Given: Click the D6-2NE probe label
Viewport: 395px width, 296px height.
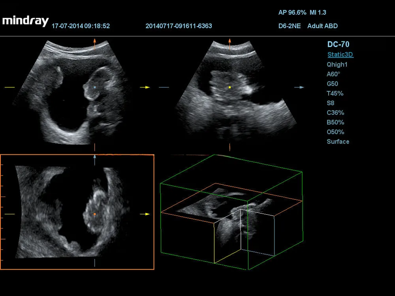Looking at the screenshot, I should [290, 26].
